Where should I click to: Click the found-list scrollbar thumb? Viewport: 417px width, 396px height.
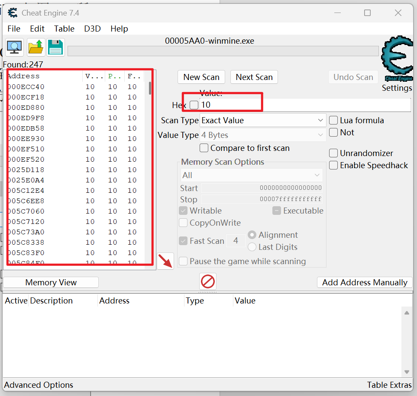[150, 88]
